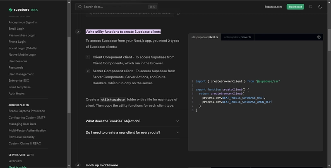Open Passwords docs page
Viewport: 331px width, 168px height.
pyautogui.click(x=16, y=68)
